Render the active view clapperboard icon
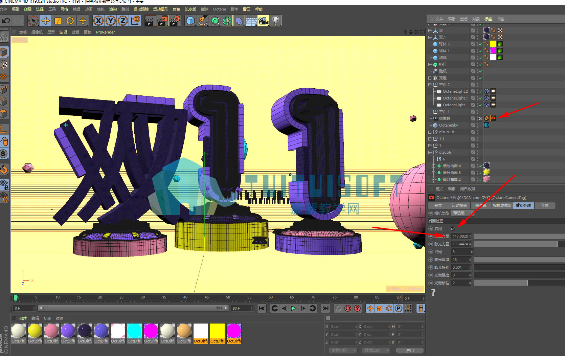 [150, 21]
